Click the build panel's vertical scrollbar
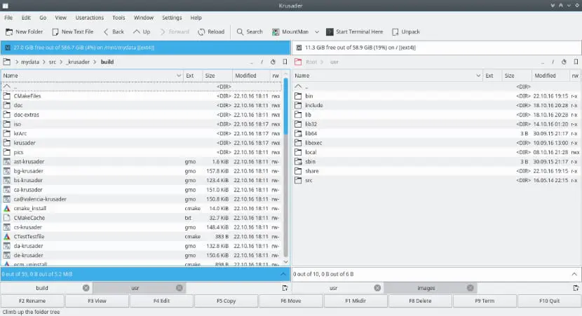The image size is (582, 316). pyautogui.click(x=286, y=167)
